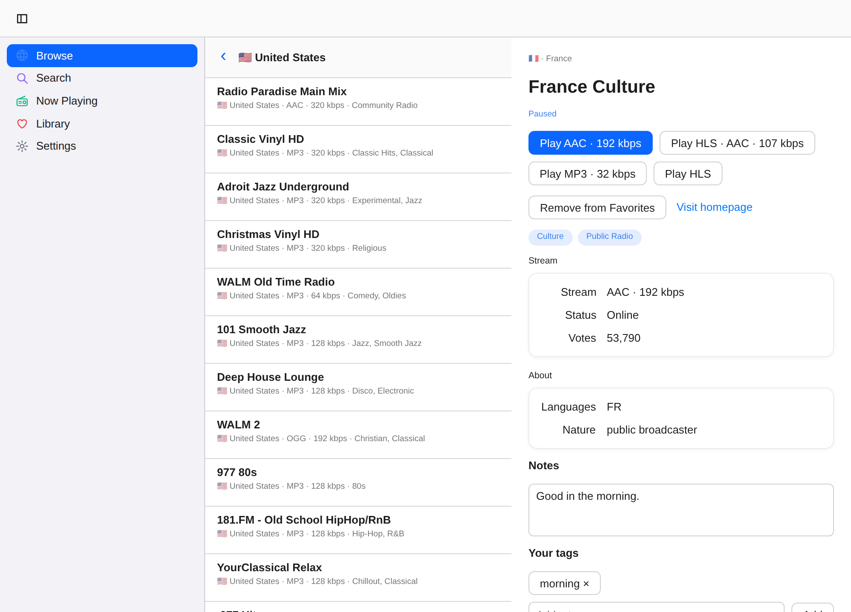851x612 pixels.
Task: Select WALM Old Time Radio station
Action: coord(358,292)
